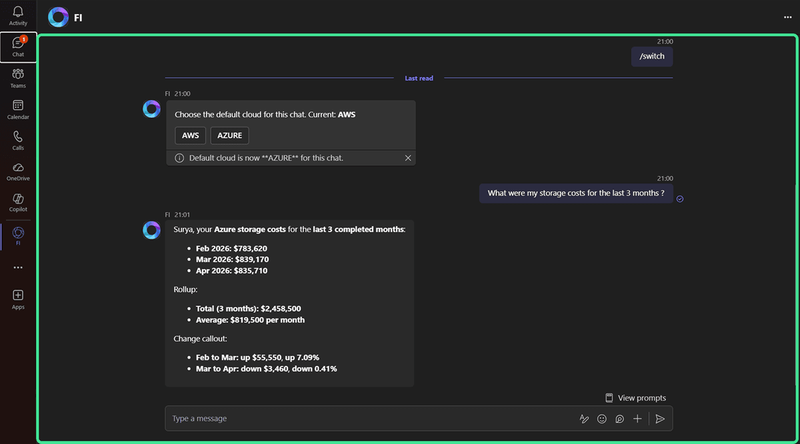Viewport: 800px width, 444px height.
Task: Select the Total (3 months) line
Action: (248, 309)
